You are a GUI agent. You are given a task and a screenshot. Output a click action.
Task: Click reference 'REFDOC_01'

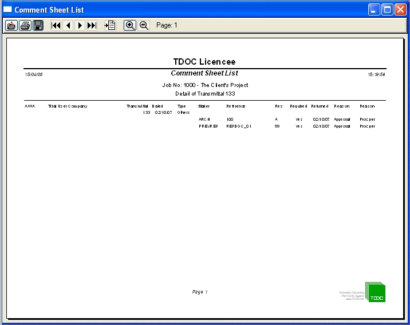pos(239,126)
